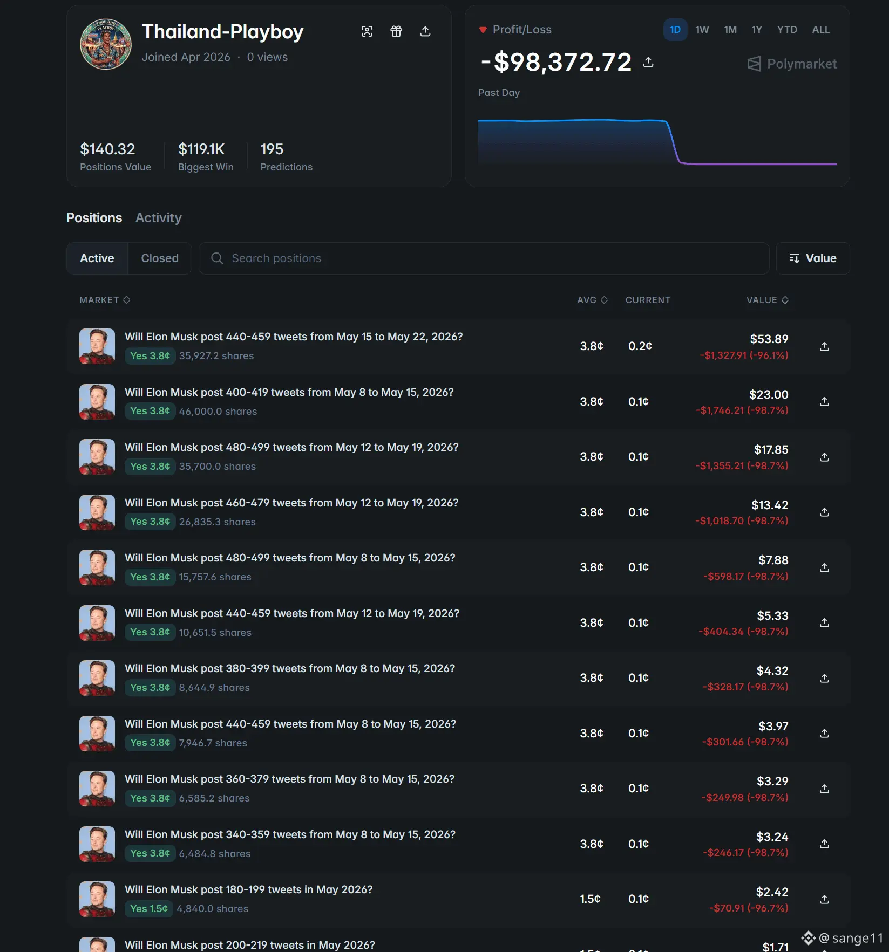Select the 1Y profit/loss range
The height and width of the screenshot is (952, 889).
point(757,30)
